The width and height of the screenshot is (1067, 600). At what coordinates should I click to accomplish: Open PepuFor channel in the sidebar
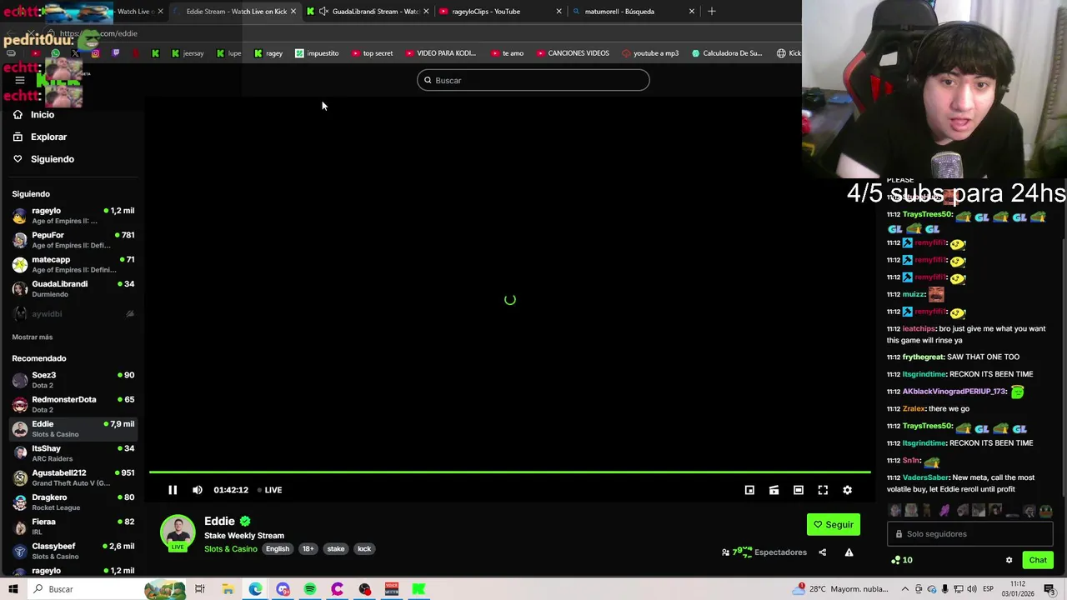point(73,240)
